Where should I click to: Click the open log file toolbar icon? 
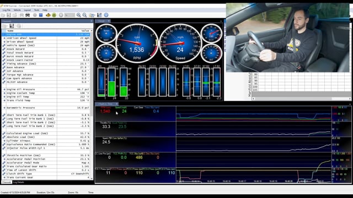pos(3,15)
